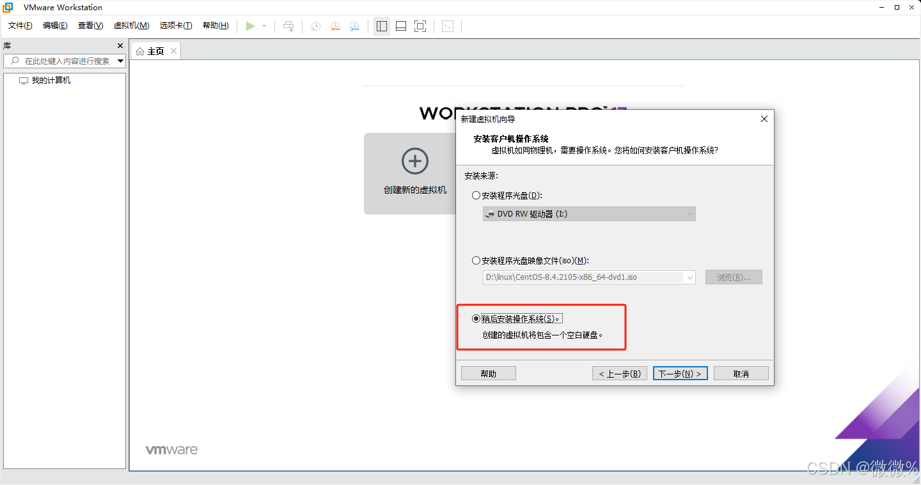Click the 下一步(N) > button
The image size is (921, 485).
click(681, 373)
